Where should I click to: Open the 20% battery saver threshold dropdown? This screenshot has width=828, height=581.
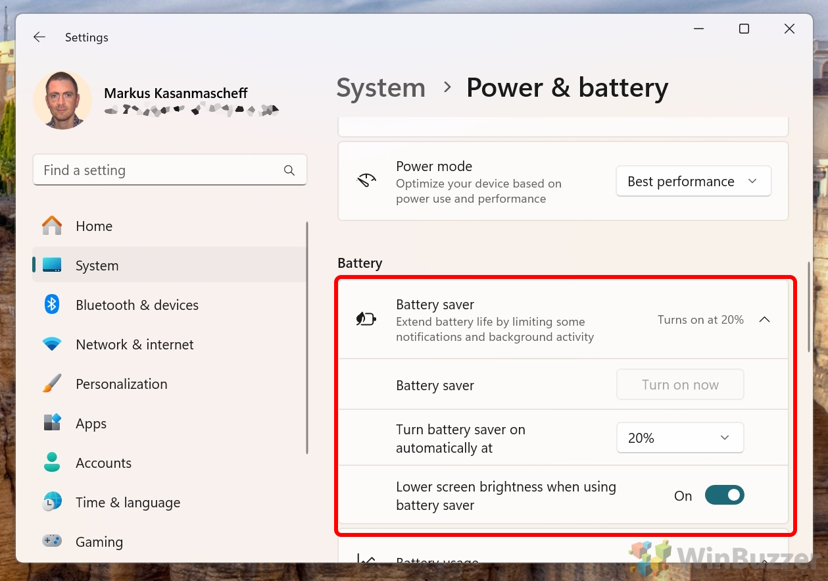(x=680, y=438)
